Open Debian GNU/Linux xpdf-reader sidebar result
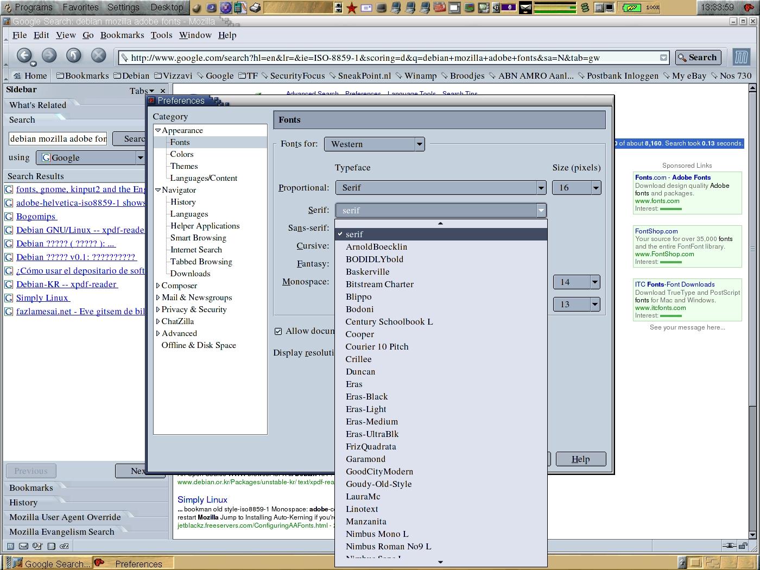This screenshot has height=570, width=760. point(80,230)
